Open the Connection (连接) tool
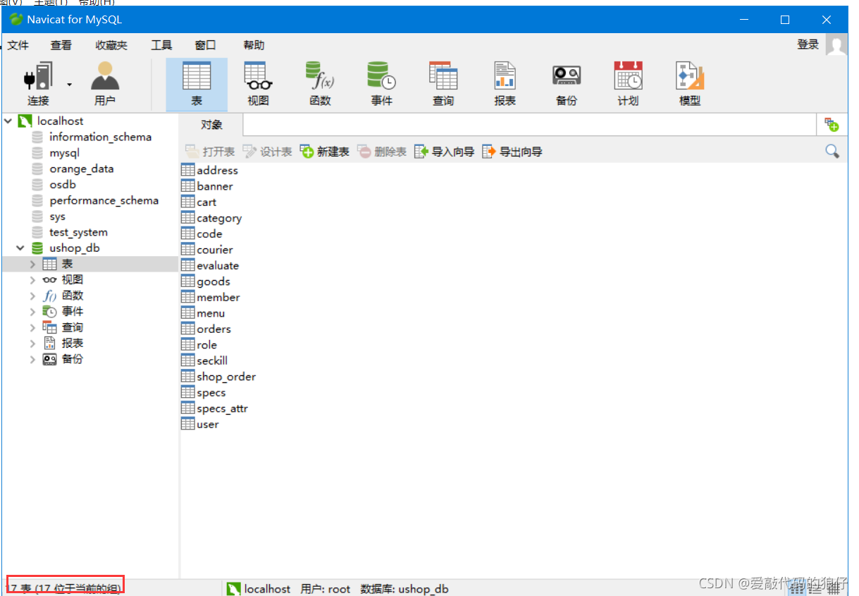This screenshot has width=859, height=596. (39, 83)
